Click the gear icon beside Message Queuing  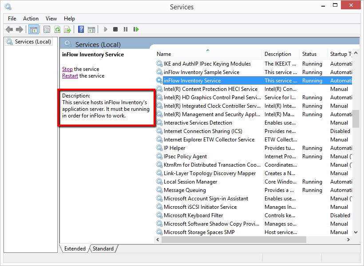pyautogui.click(x=159, y=190)
